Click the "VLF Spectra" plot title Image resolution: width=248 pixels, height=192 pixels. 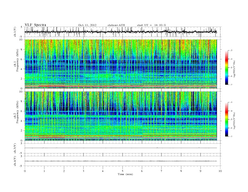pos(35,25)
